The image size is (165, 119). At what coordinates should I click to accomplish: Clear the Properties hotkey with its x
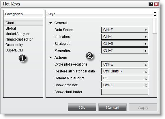tap(146, 51)
